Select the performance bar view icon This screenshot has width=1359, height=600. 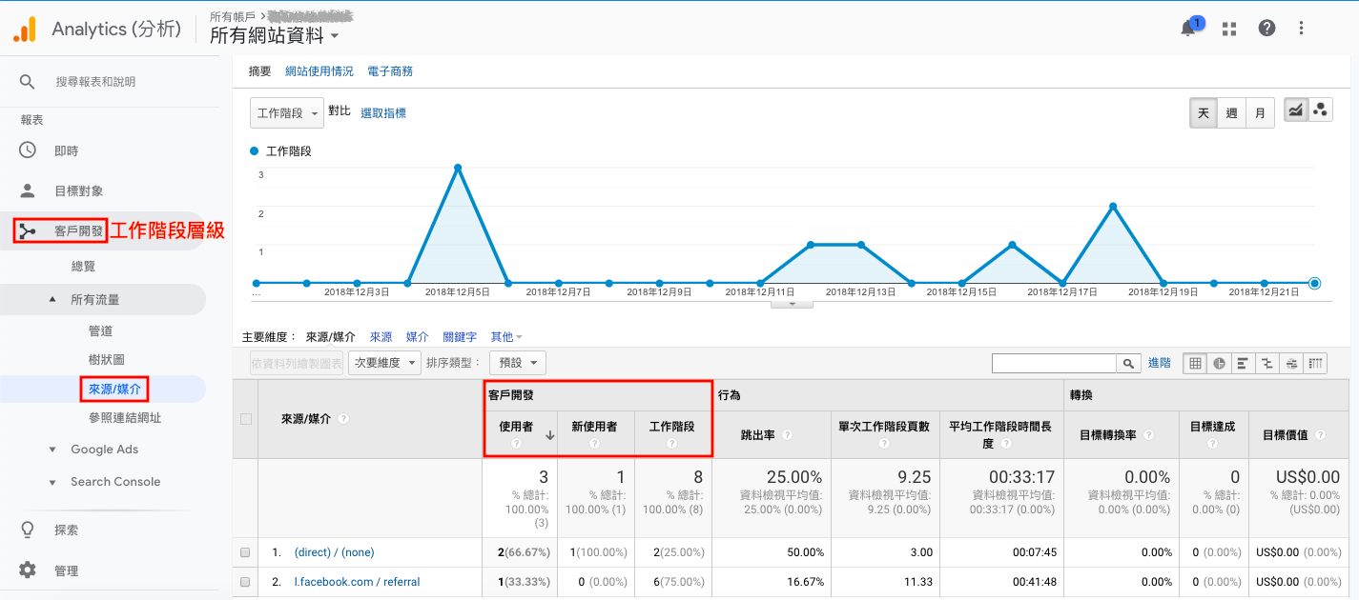tap(1243, 363)
